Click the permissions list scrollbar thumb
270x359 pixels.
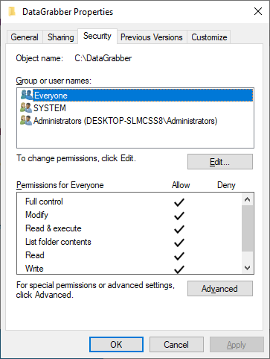point(247,228)
